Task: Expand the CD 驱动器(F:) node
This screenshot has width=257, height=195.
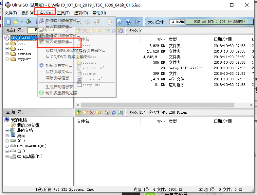Action: click(x=7, y=156)
